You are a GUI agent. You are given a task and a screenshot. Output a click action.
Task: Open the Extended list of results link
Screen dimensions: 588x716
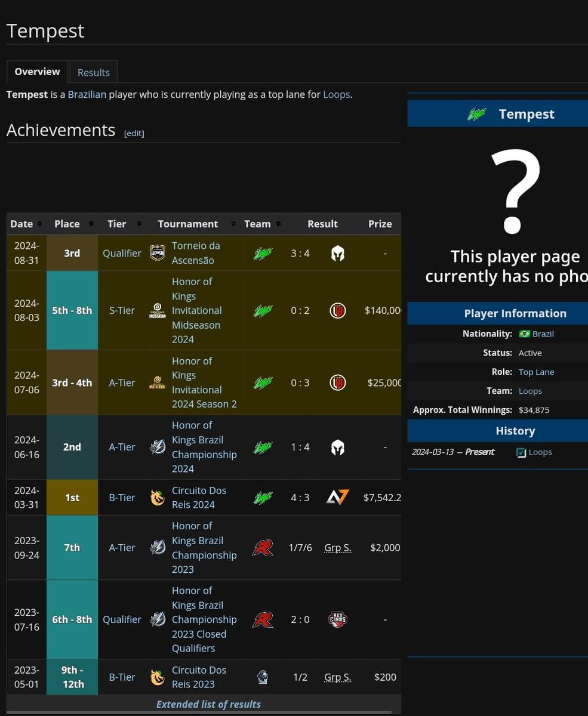[x=208, y=704]
